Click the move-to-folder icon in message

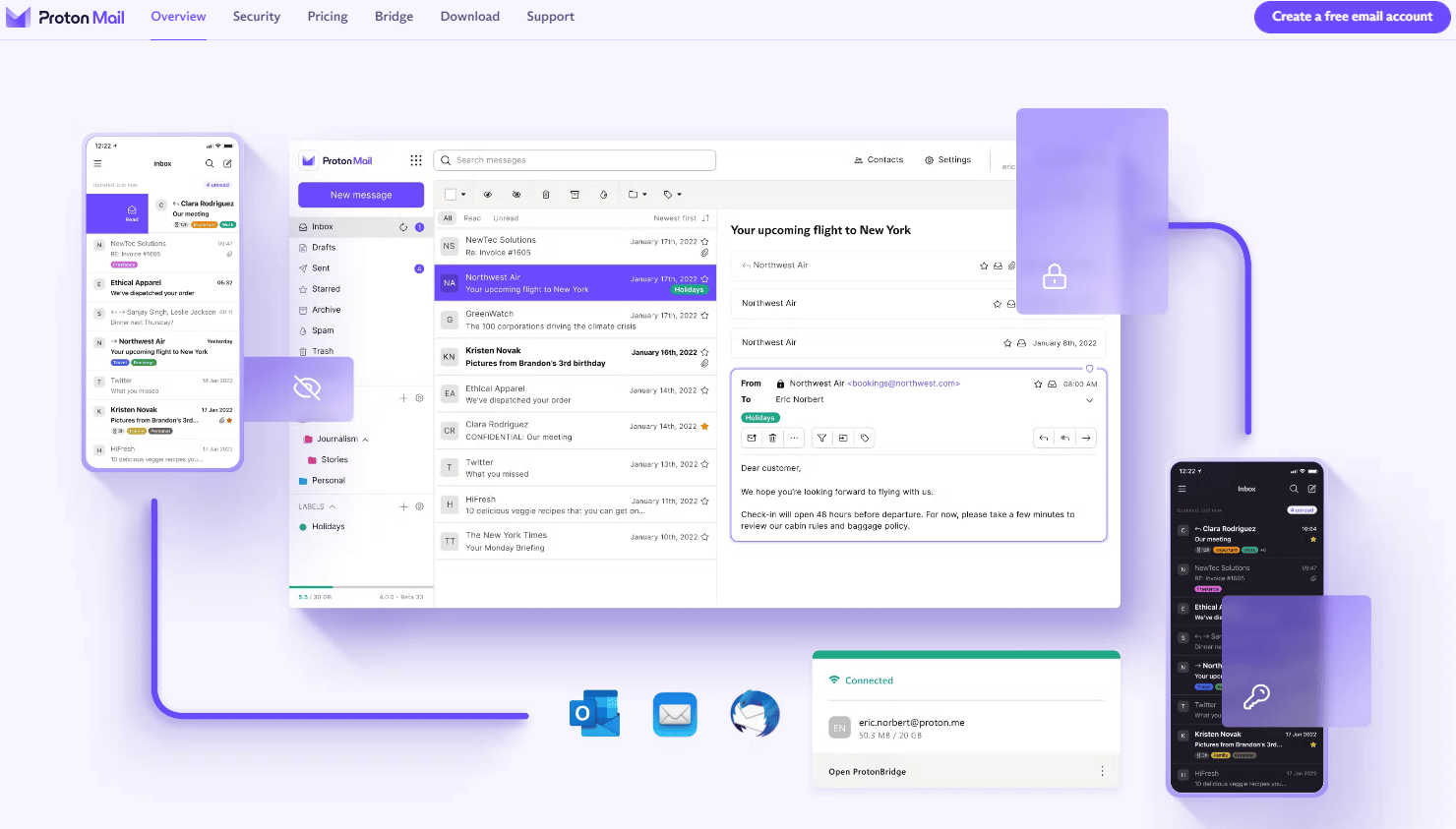tap(843, 439)
